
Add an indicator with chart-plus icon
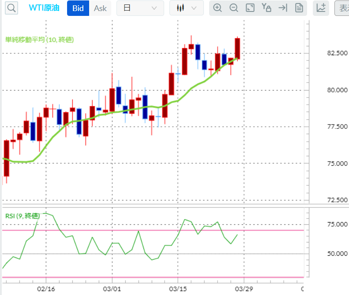(321, 8)
